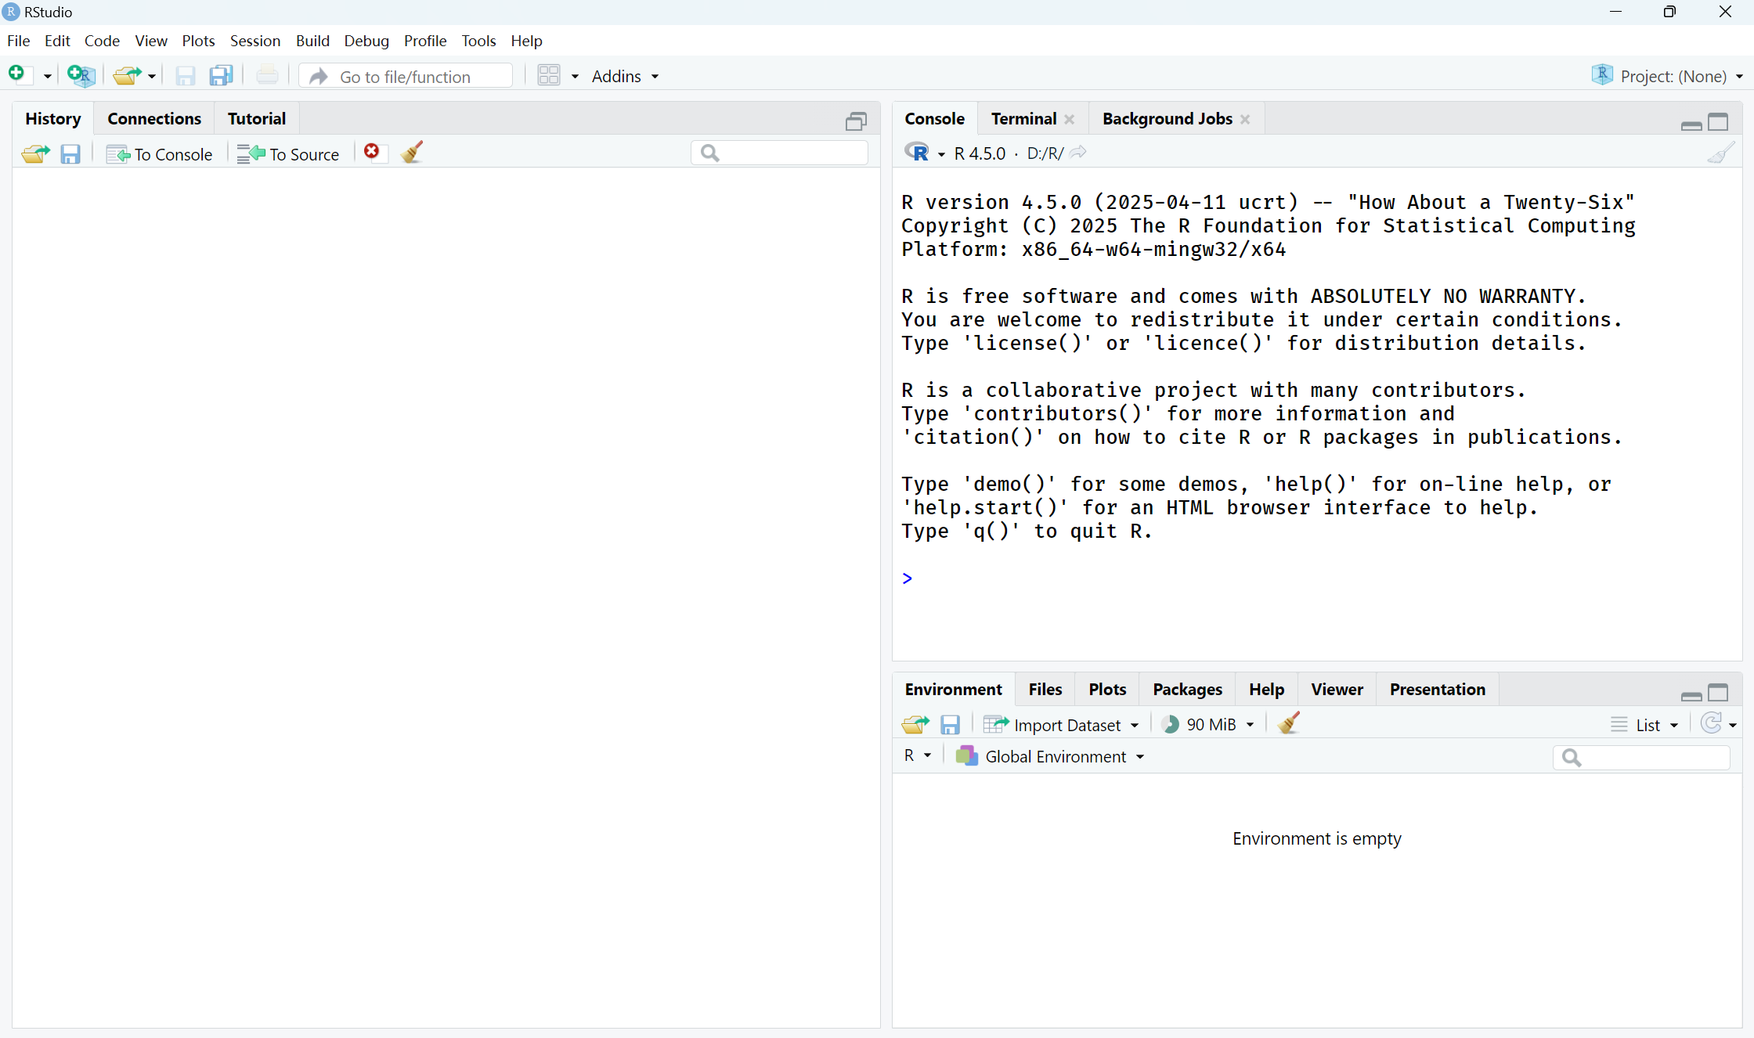The height and width of the screenshot is (1038, 1754).
Task: Open the Edit menu
Action: click(x=57, y=41)
